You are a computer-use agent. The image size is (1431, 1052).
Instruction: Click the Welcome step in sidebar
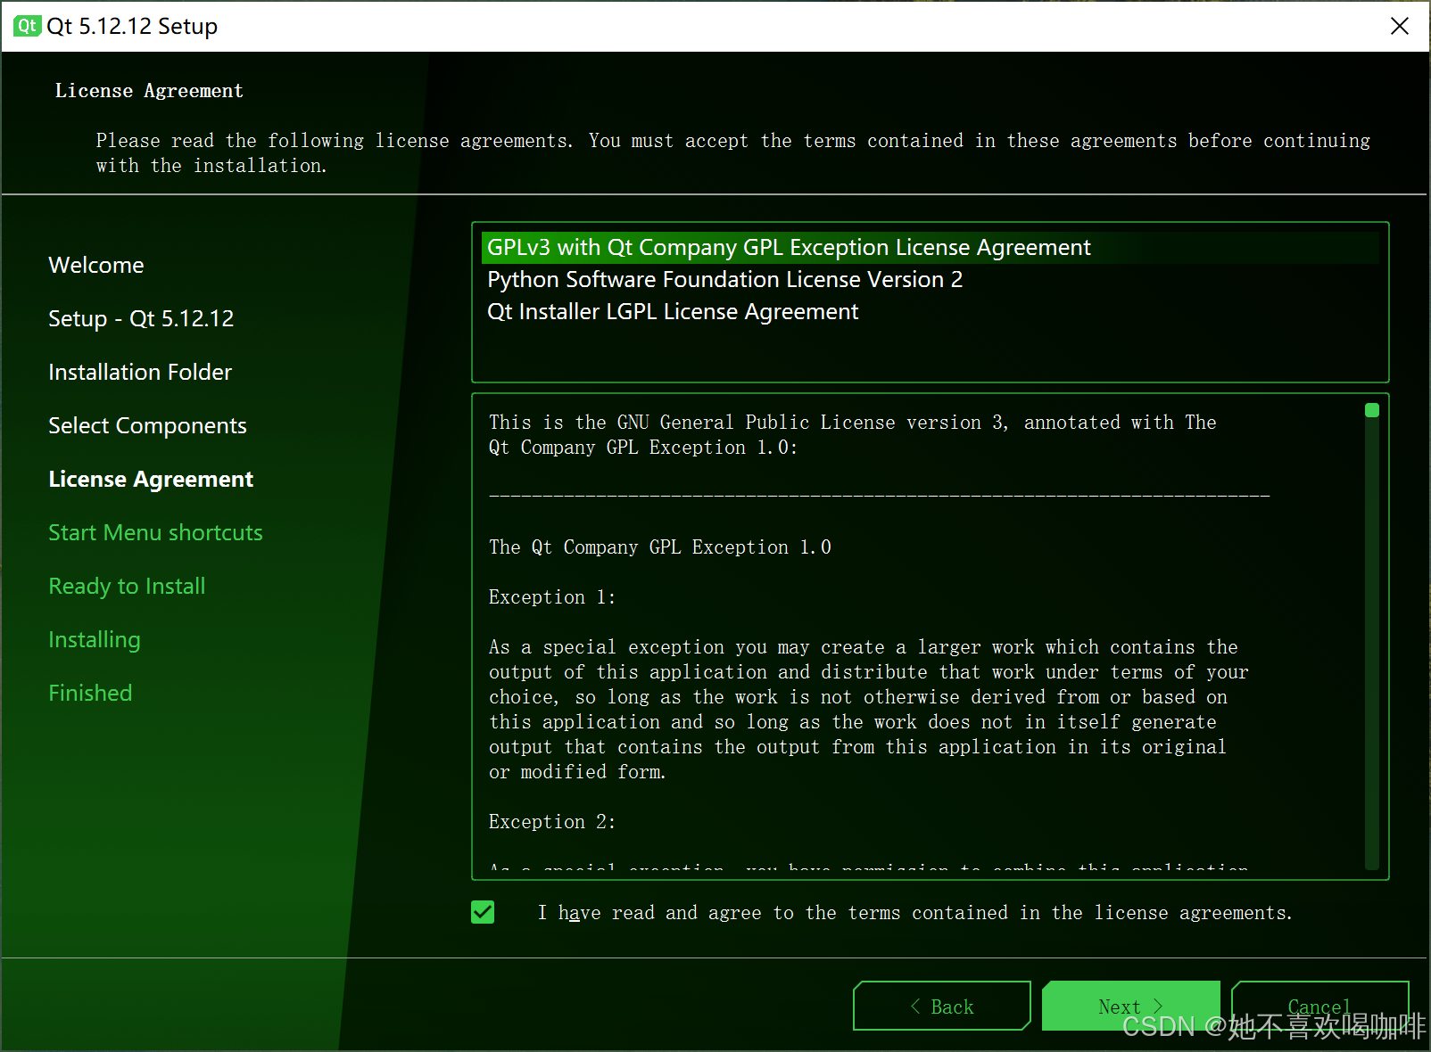(x=96, y=266)
